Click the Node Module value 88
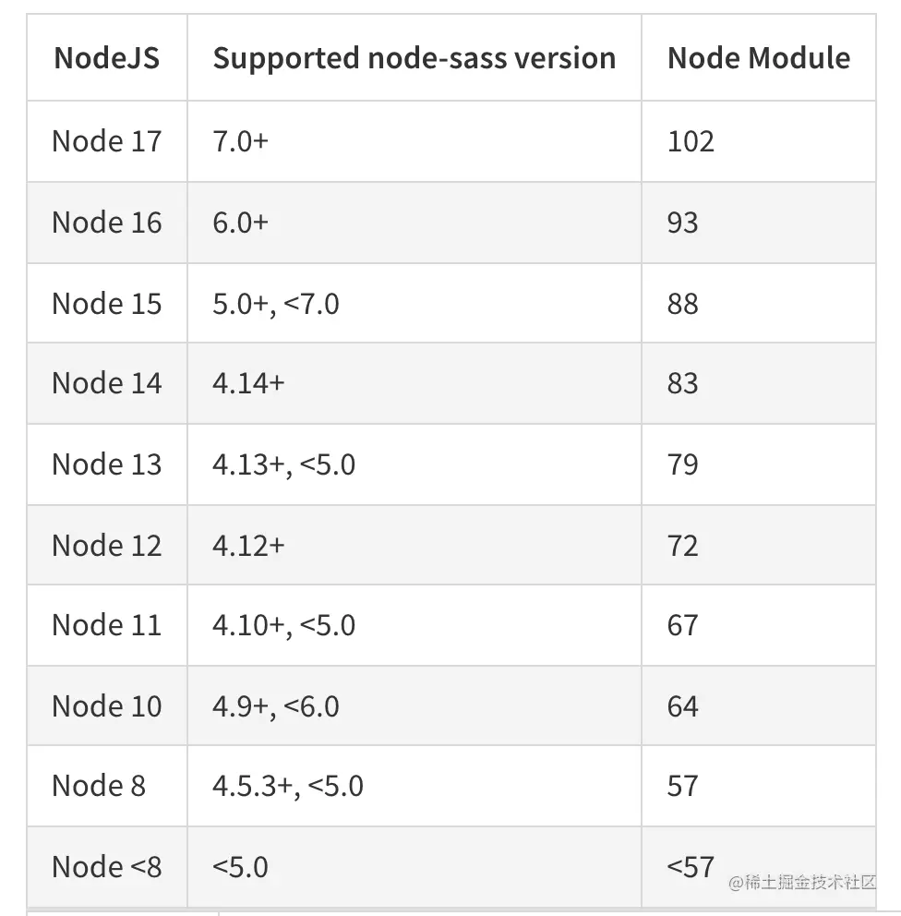The width and height of the screenshot is (901, 916). 682,304
